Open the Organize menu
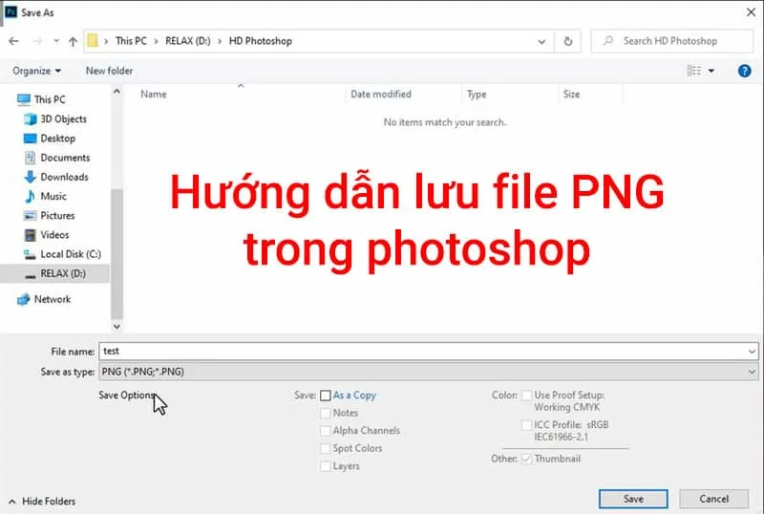 36,72
